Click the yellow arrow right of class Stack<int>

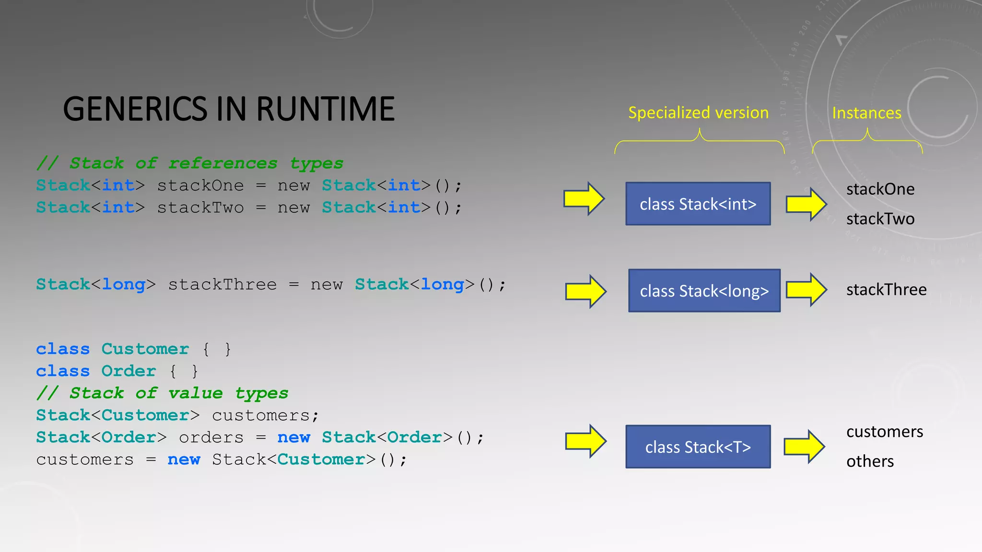tap(806, 204)
